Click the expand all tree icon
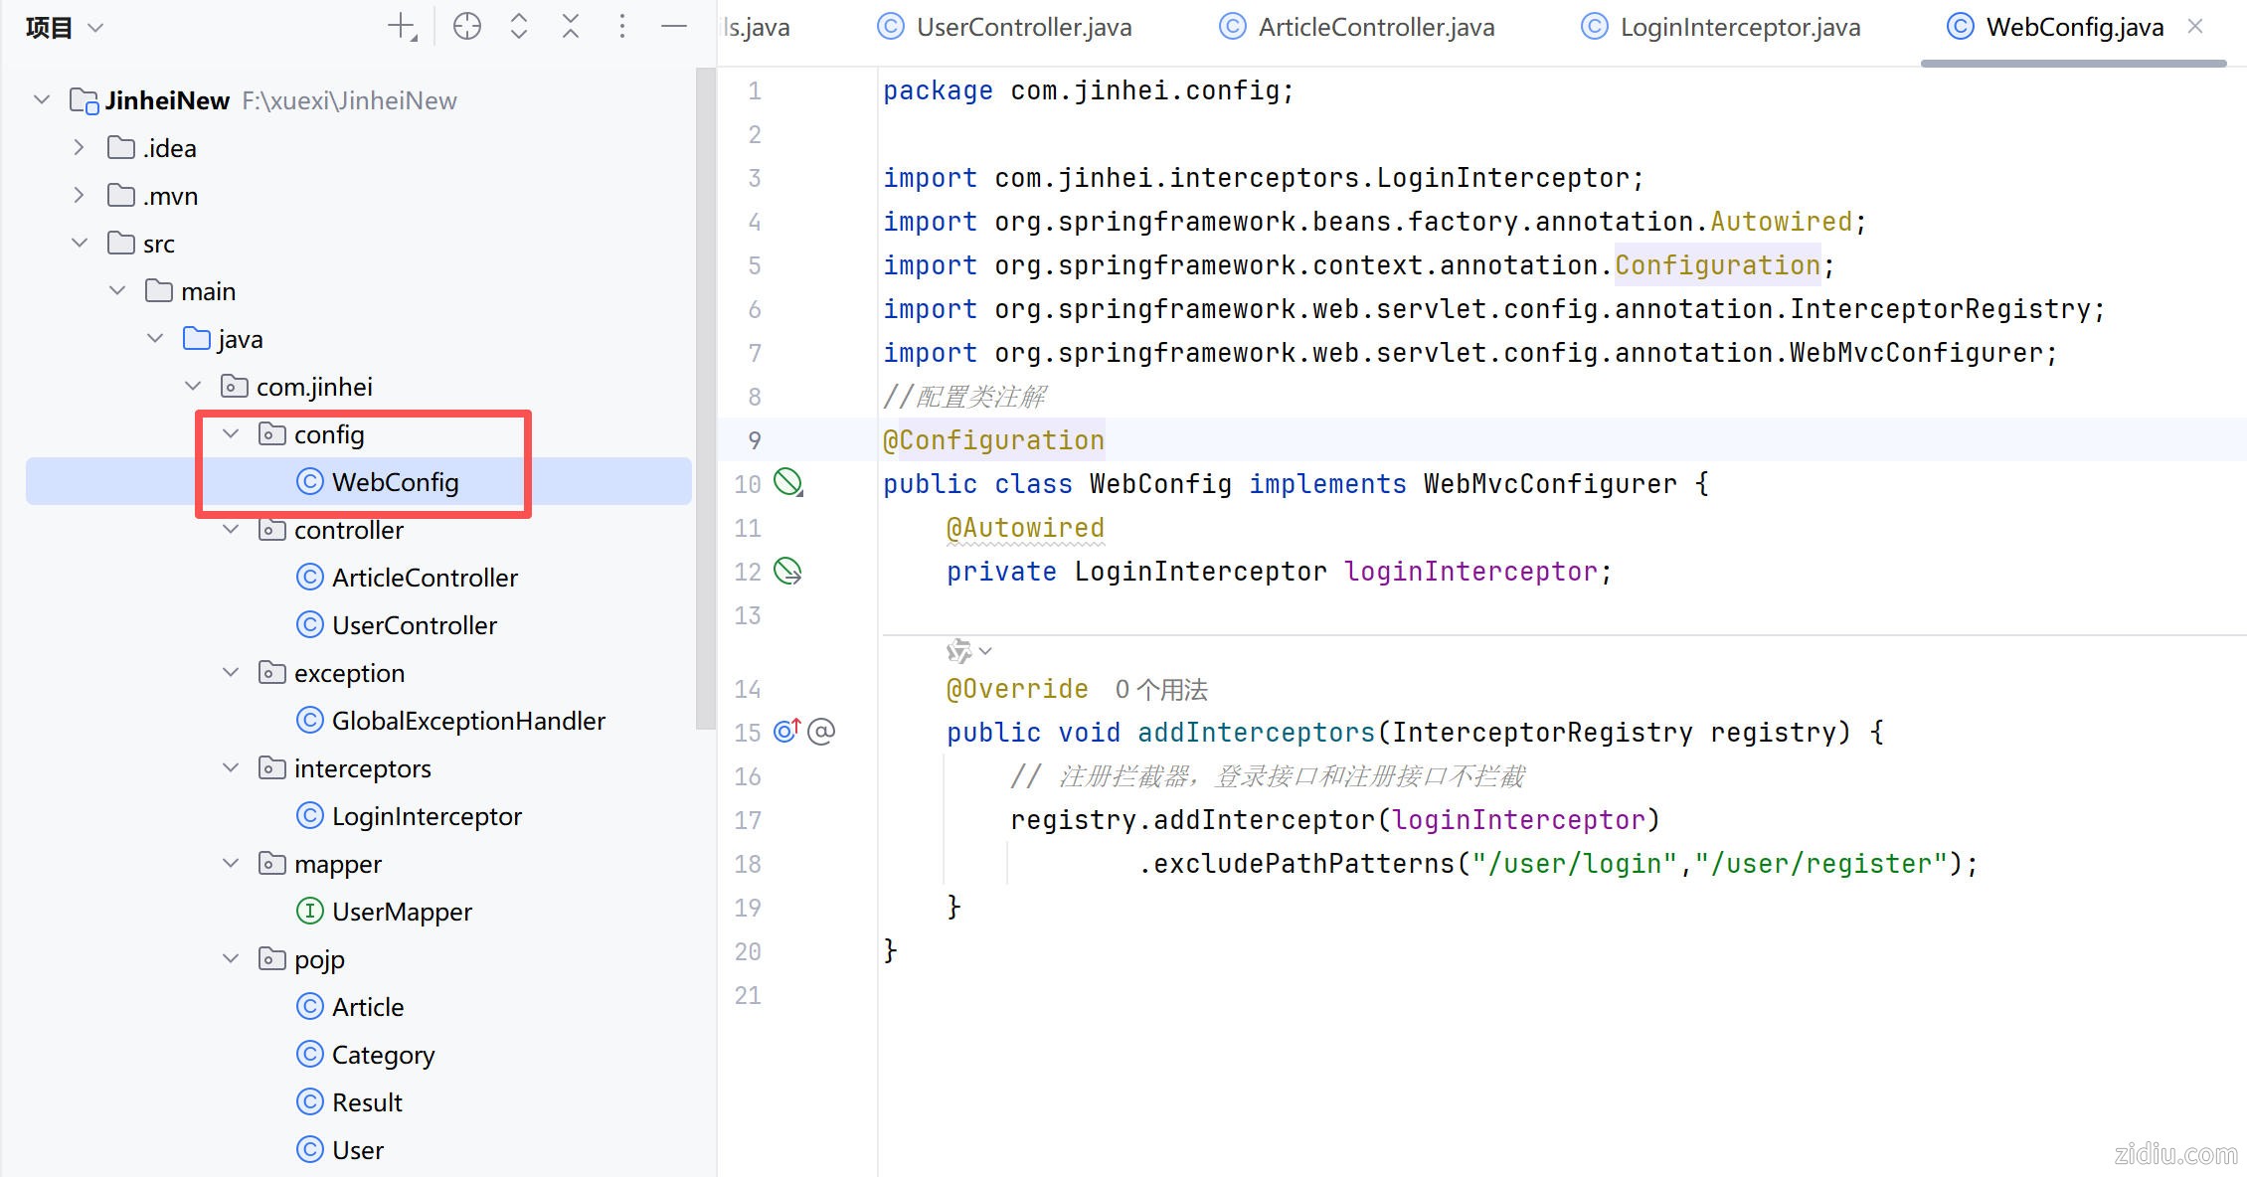 [x=518, y=26]
